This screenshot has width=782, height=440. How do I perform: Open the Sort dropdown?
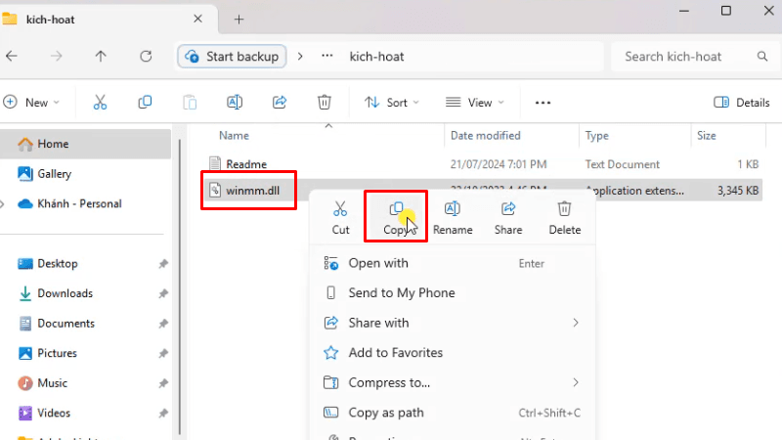[x=391, y=103]
